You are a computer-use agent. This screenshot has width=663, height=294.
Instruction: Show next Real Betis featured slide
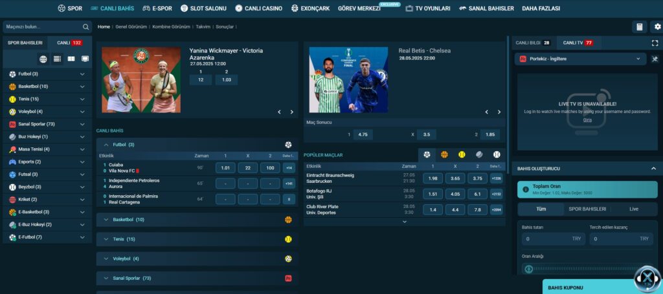coord(499,112)
